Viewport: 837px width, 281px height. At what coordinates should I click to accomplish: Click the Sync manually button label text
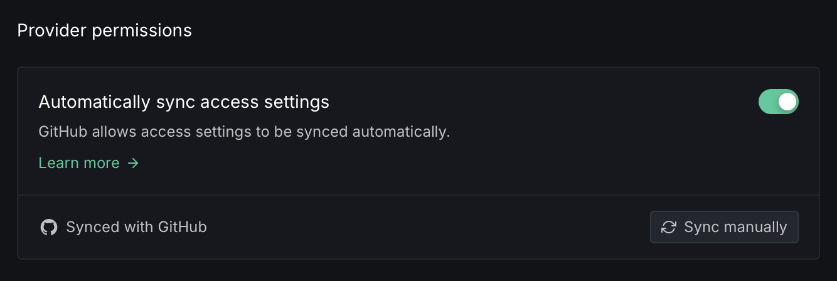[x=735, y=227]
